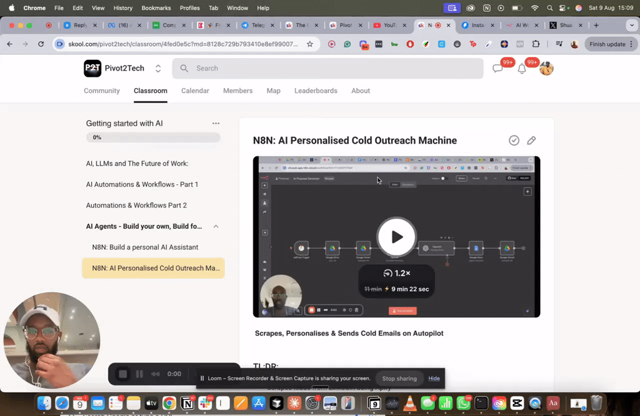
Task: Open the chat messages icon
Action: tap(497, 69)
